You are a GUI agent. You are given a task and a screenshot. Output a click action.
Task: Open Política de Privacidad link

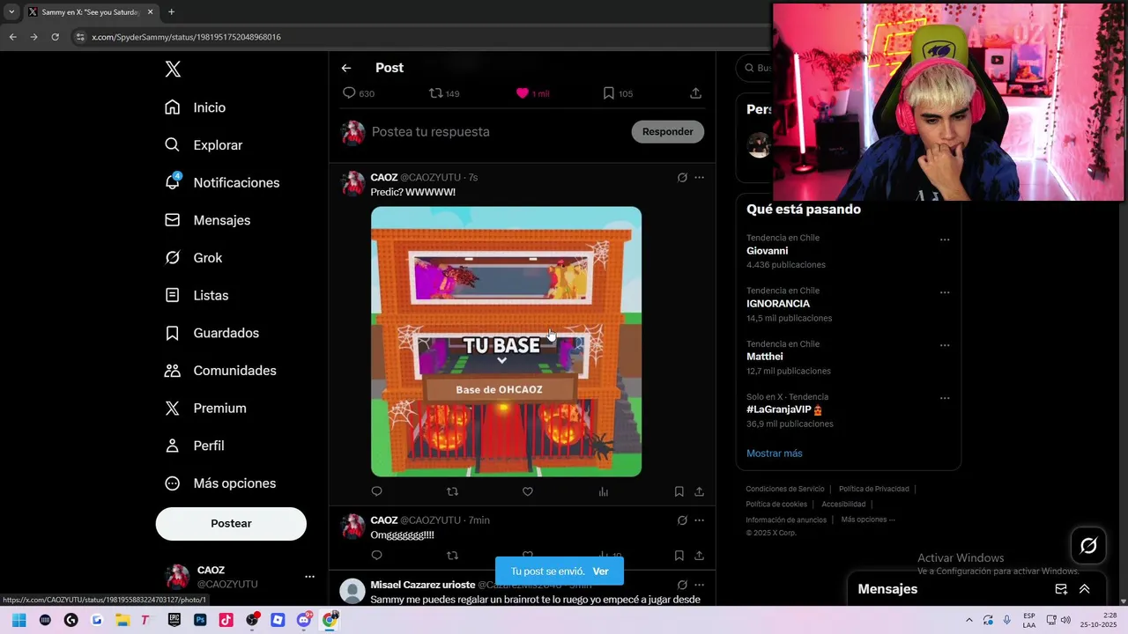click(873, 489)
